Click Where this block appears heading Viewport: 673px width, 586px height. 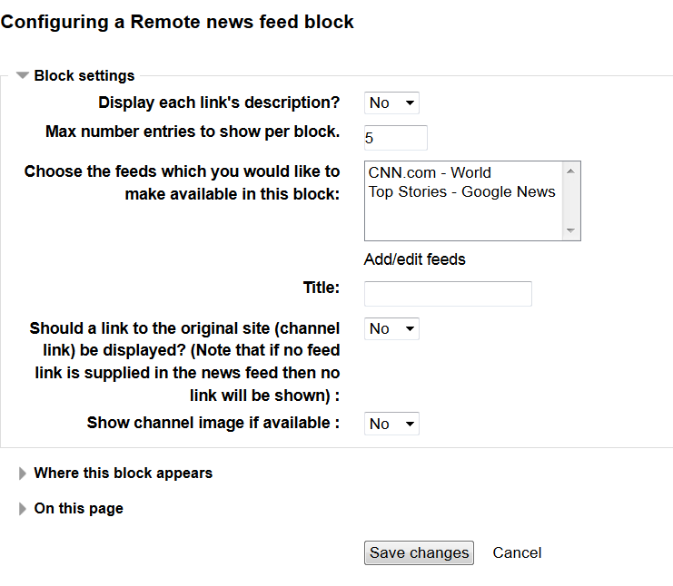[x=123, y=474]
